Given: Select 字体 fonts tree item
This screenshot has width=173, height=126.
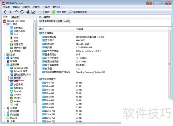Looking at the screenshot, I should pyautogui.click(x=14, y=105).
